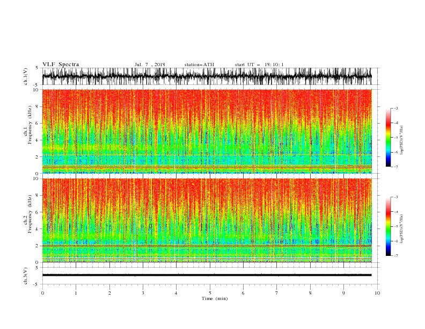Click the log(PSD) label of the ch.2 color bar
Image resolution: width=425 pixels, height=329 pixels.
tap(402, 229)
